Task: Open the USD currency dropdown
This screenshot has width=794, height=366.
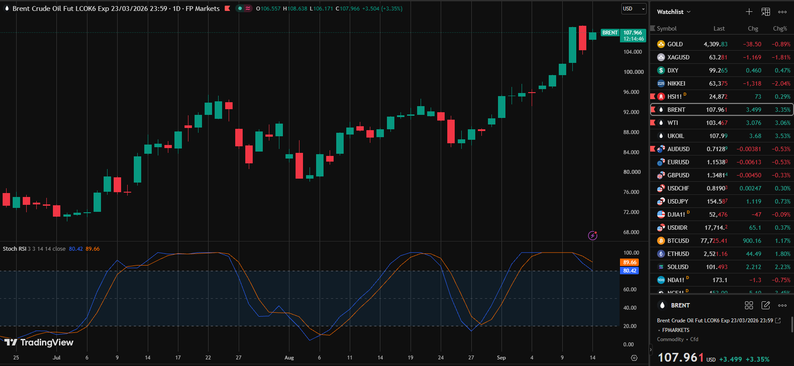Action: click(634, 9)
